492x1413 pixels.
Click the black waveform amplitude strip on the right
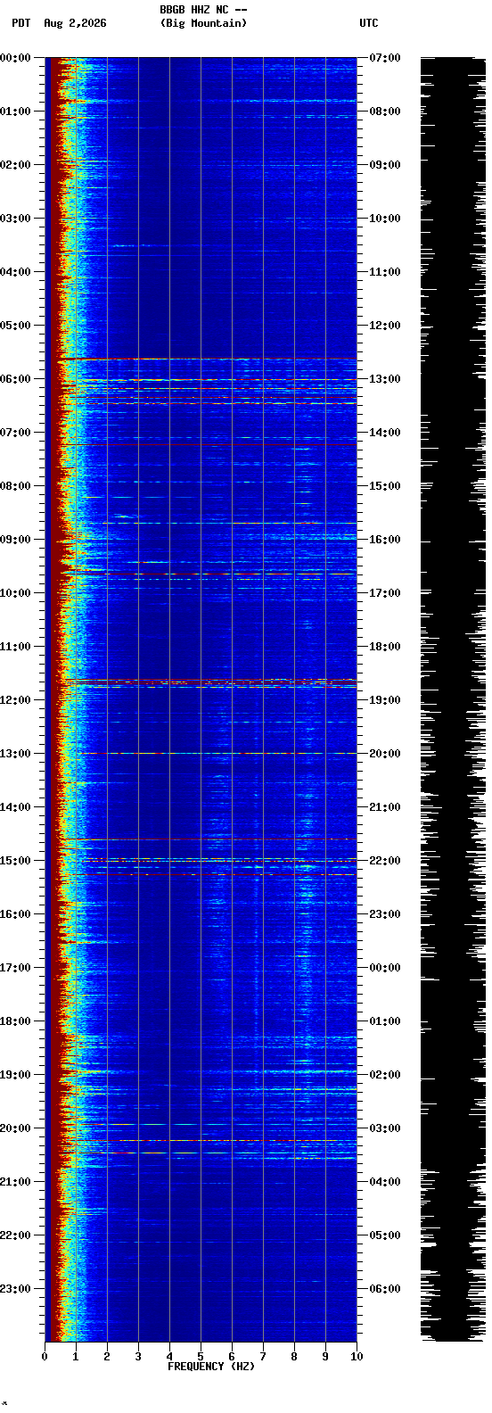pos(454,699)
